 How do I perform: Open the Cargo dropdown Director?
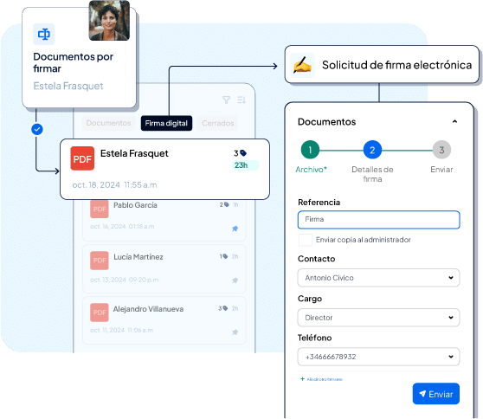pyautogui.click(x=378, y=318)
